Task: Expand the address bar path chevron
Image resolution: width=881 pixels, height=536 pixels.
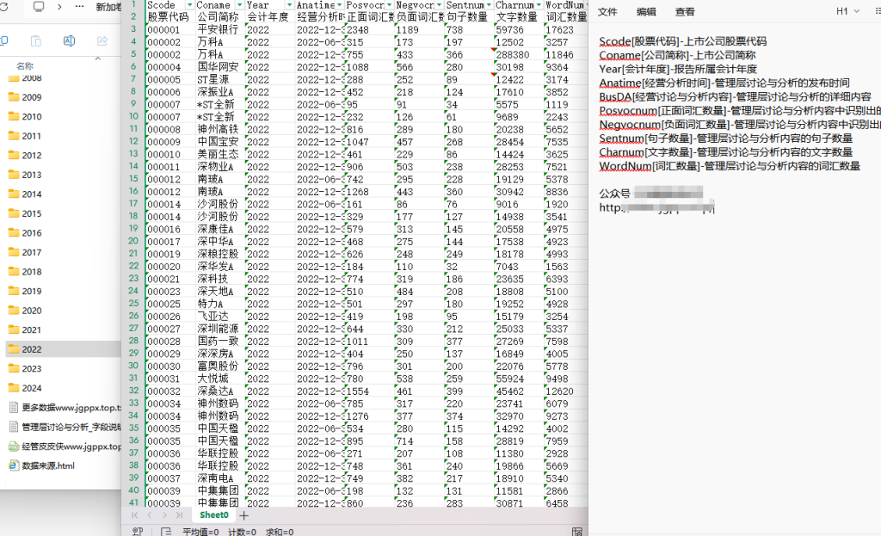Action: [59, 7]
